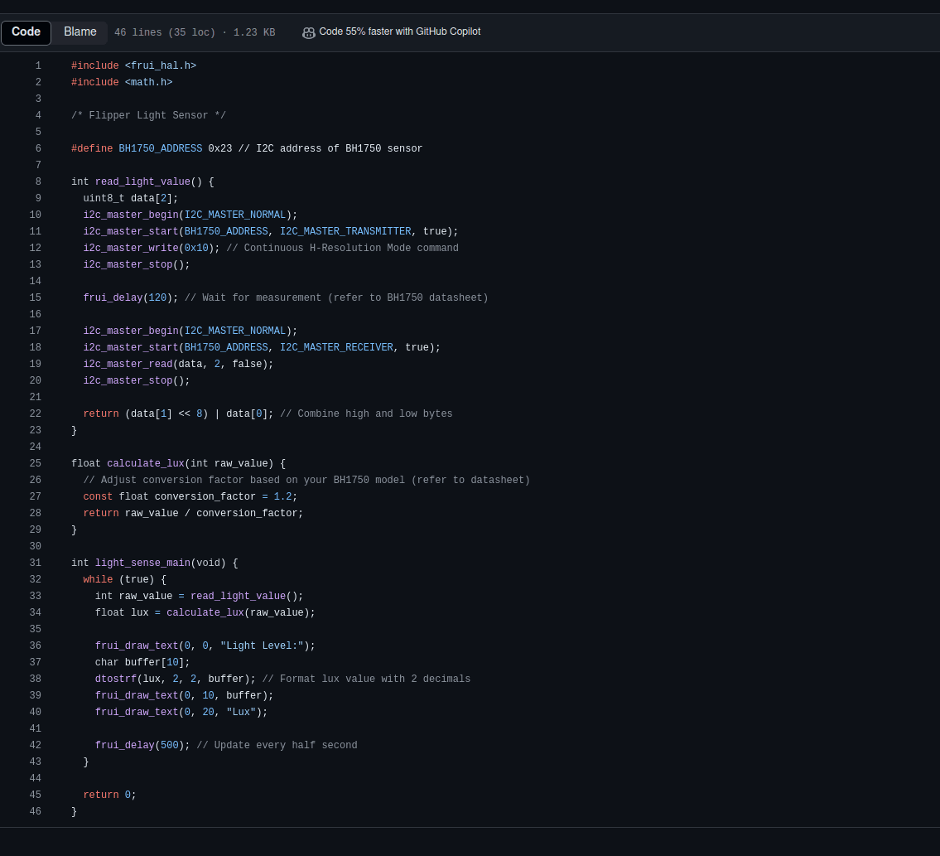Image resolution: width=940 pixels, height=856 pixels.
Task: Select line number 31 in the gutter
Action: coord(36,563)
